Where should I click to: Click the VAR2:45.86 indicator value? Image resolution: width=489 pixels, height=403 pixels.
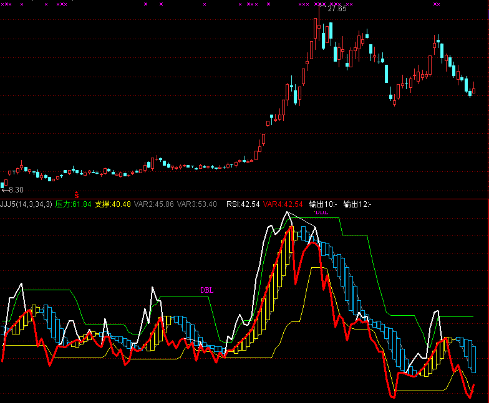(x=154, y=204)
